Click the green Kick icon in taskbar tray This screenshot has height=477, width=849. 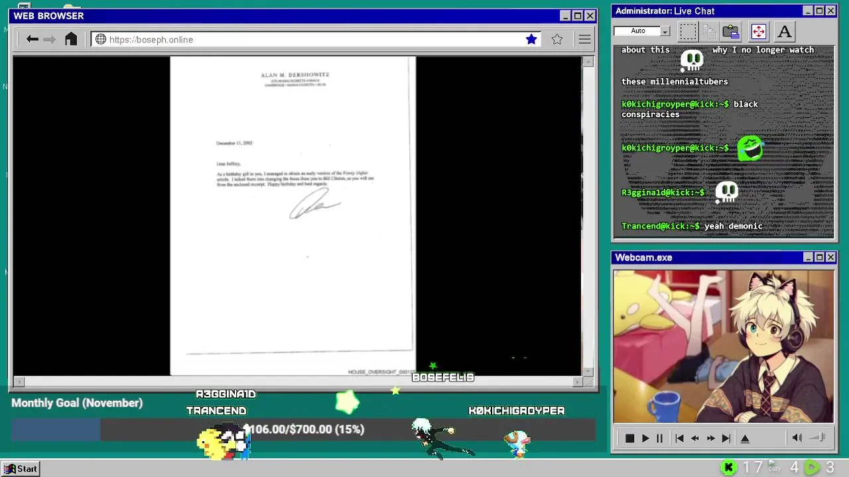click(728, 468)
